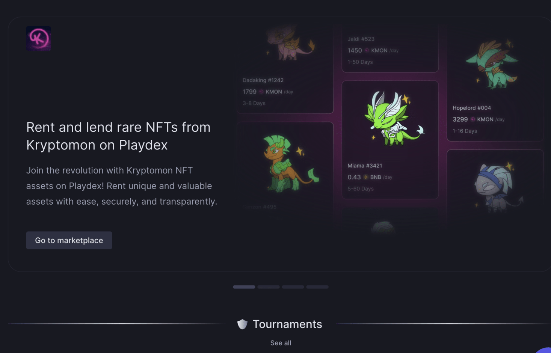The width and height of the screenshot is (551, 353).
Task: Click the "Join the revolution" description paragraph
Action: click(122, 186)
